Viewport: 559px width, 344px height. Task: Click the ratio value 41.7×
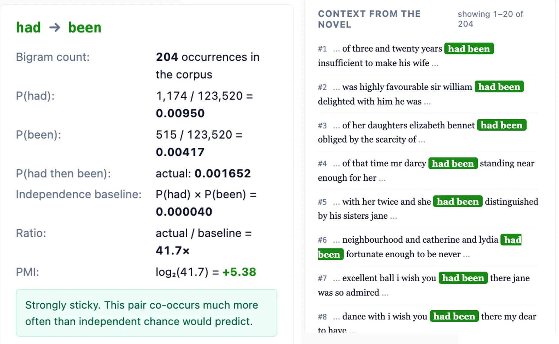[x=172, y=251]
